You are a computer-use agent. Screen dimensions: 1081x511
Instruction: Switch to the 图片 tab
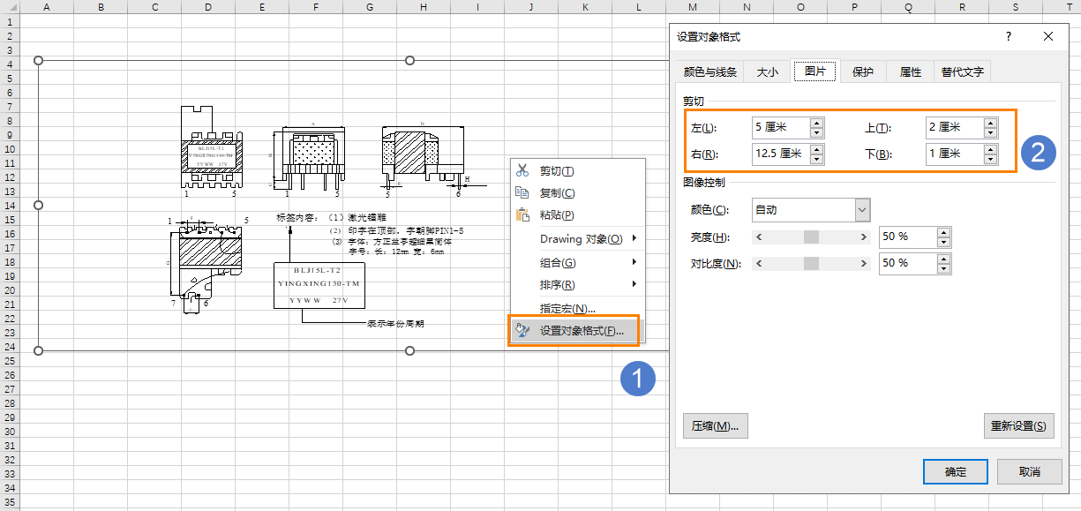click(x=815, y=71)
